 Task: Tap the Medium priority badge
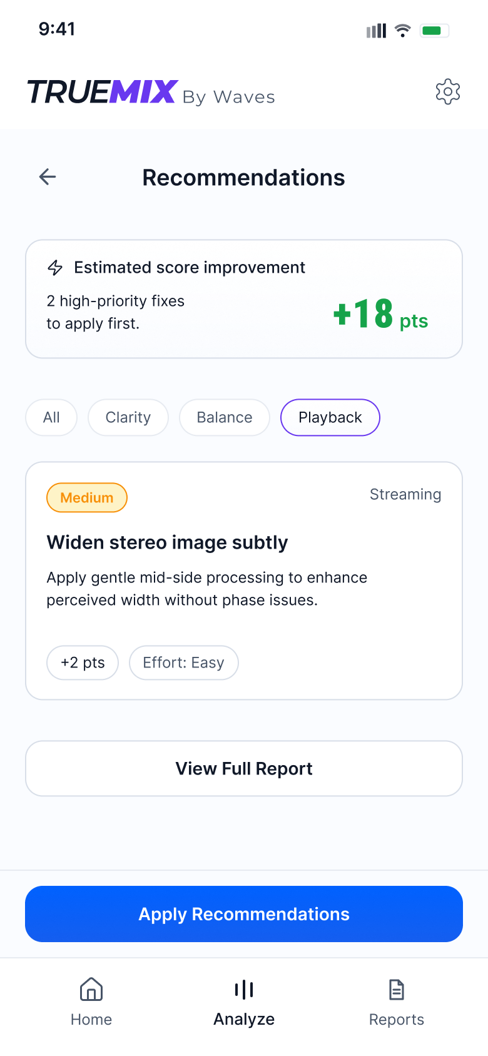87,497
